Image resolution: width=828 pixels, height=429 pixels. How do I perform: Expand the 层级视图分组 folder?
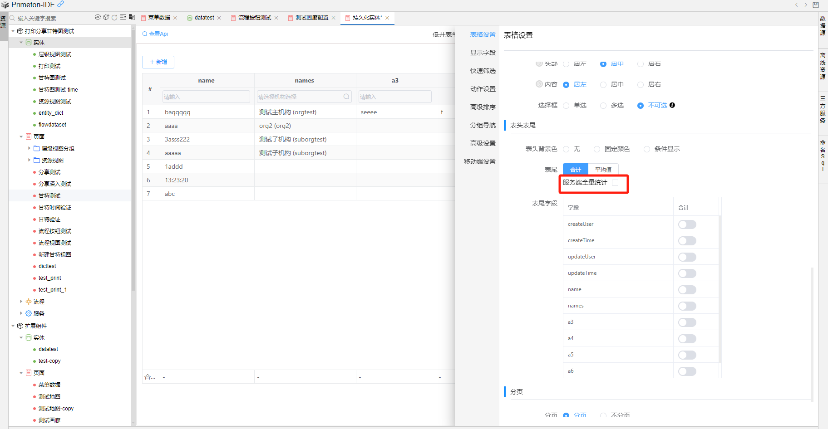(x=29, y=148)
